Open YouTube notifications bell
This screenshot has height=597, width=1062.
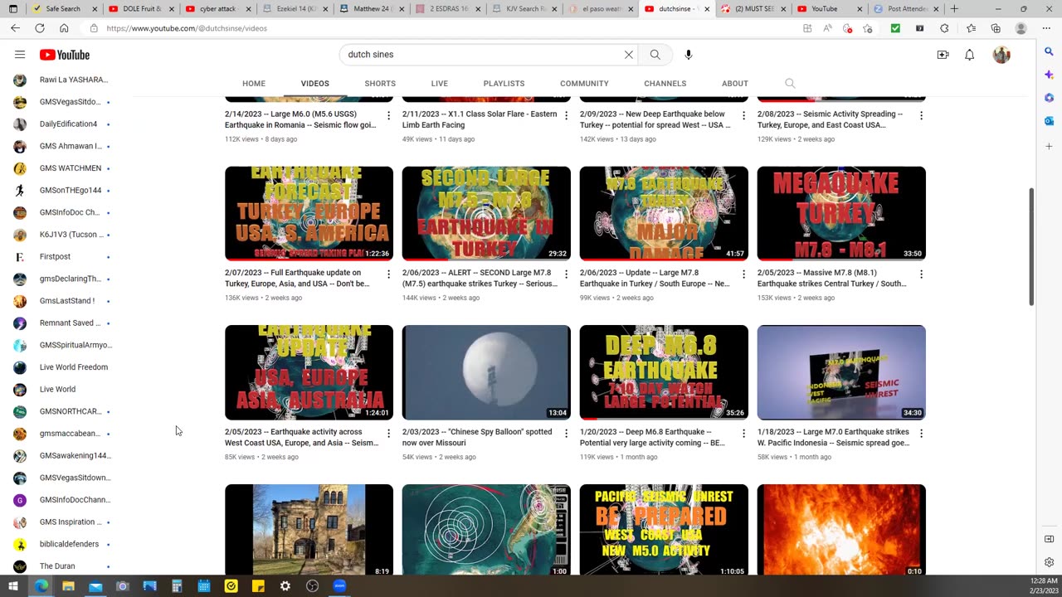point(969,55)
